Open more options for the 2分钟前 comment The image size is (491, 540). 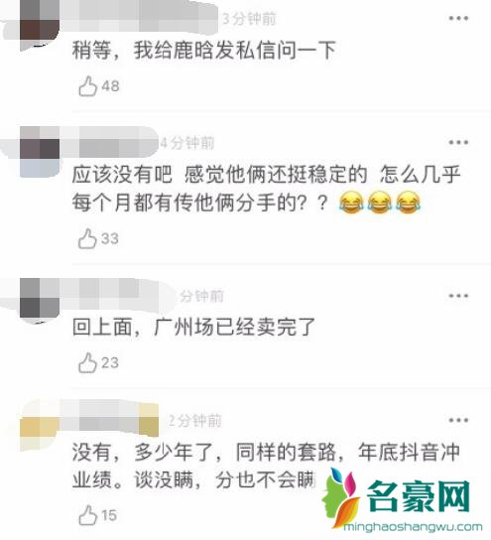(458, 420)
